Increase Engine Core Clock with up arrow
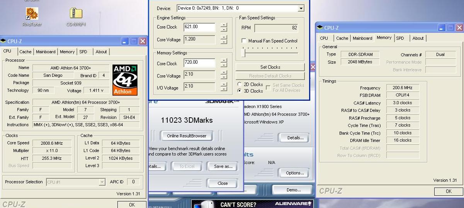Screen dimensions: 464x208 224,25
